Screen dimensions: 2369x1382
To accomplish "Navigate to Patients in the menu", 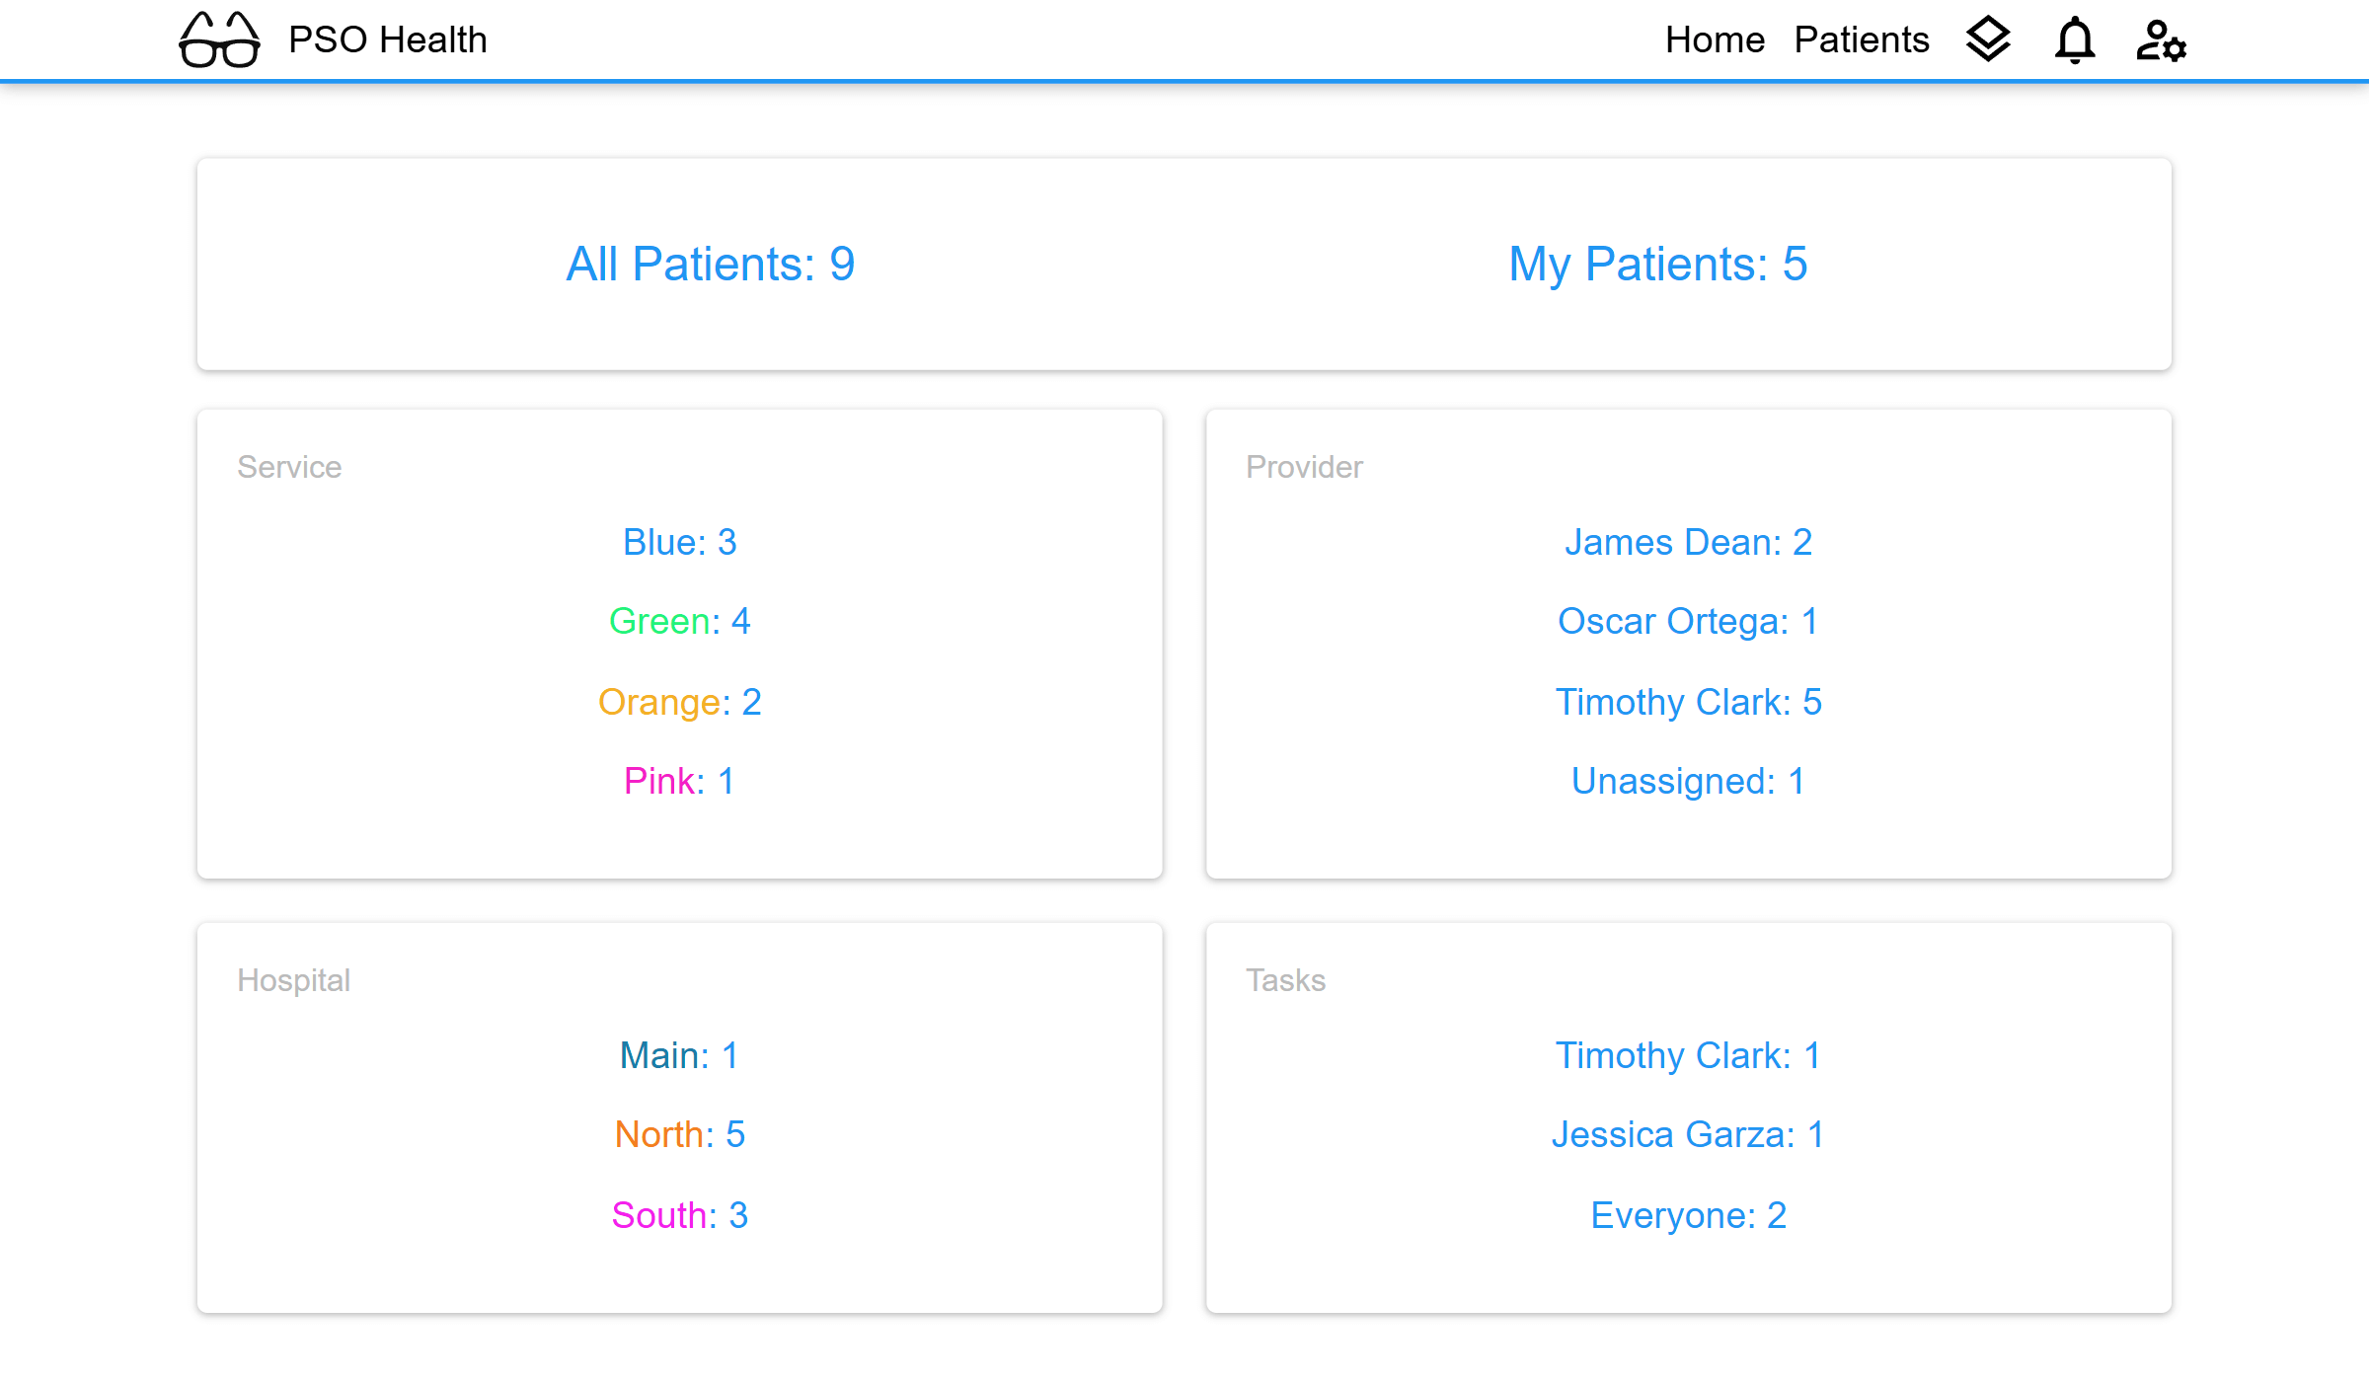I will coord(1862,39).
